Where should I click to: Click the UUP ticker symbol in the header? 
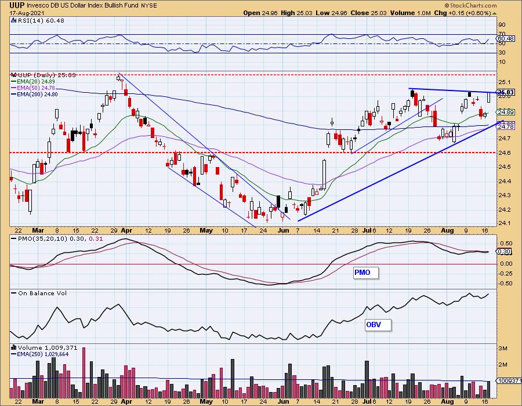point(17,5)
